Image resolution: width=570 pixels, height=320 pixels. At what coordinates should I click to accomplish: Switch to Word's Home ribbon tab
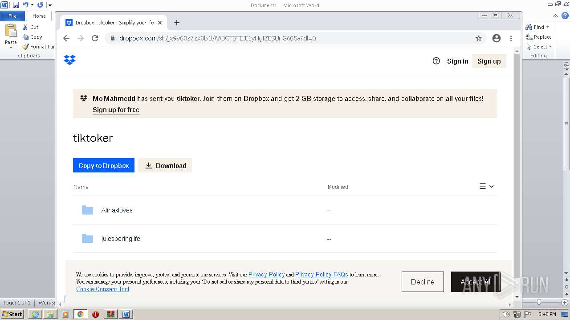[x=39, y=16]
